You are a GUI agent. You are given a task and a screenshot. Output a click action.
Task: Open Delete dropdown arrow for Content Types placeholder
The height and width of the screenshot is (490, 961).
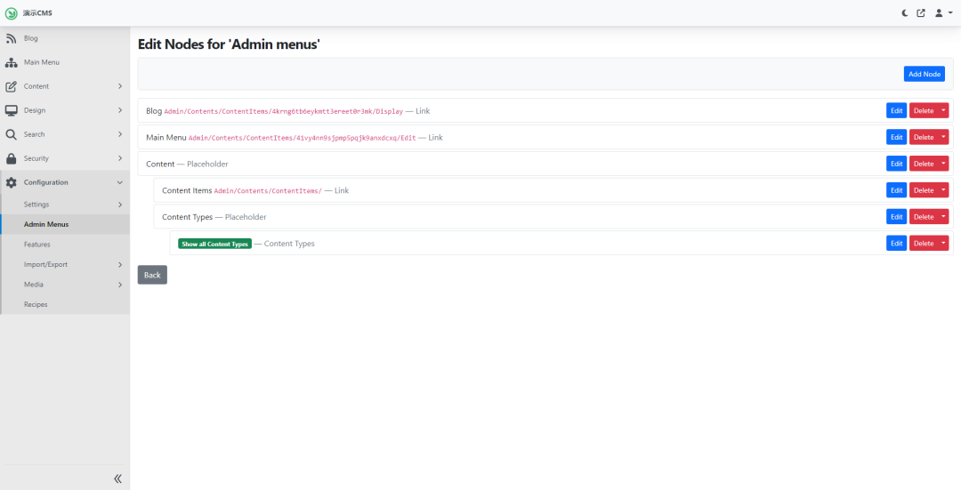click(x=943, y=217)
